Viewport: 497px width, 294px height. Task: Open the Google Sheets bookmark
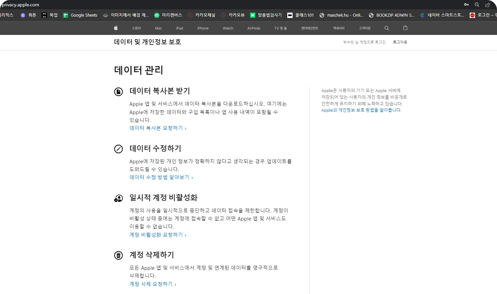coord(80,15)
